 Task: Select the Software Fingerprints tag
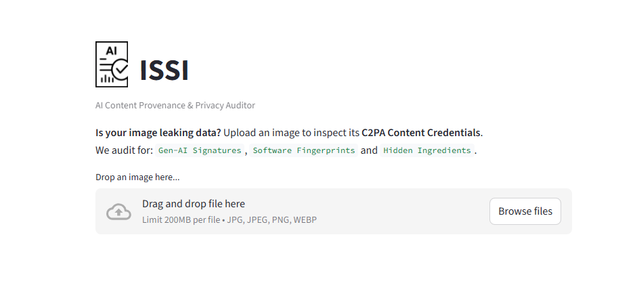click(x=304, y=150)
